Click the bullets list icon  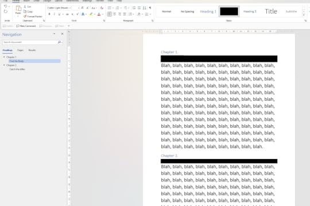pos(109,8)
